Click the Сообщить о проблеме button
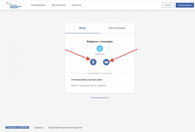This screenshot has height=132, width=195. (x=17, y=128)
